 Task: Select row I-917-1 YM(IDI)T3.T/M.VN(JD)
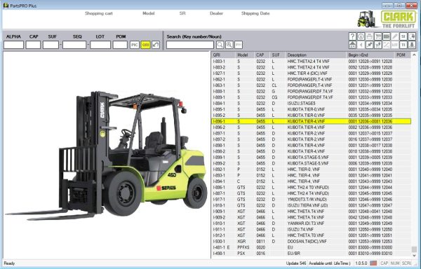(311, 200)
